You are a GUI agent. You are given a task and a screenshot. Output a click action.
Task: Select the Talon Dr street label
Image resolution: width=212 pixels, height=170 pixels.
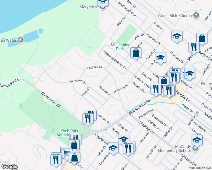coord(86,92)
